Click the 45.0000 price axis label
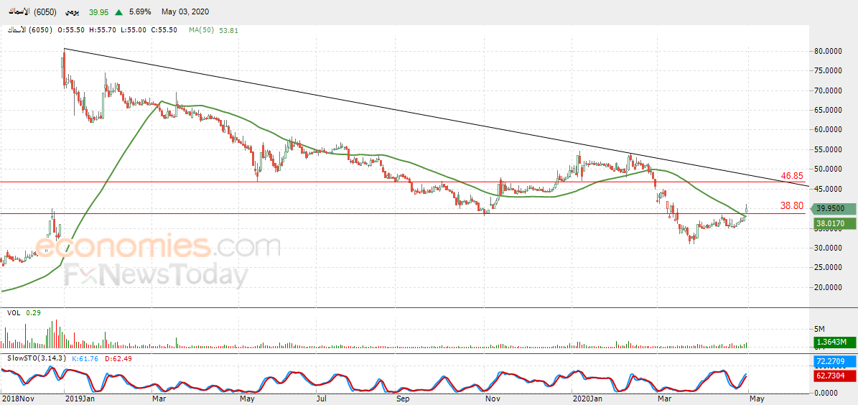The height and width of the screenshot is (405, 858). tap(829, 189)
